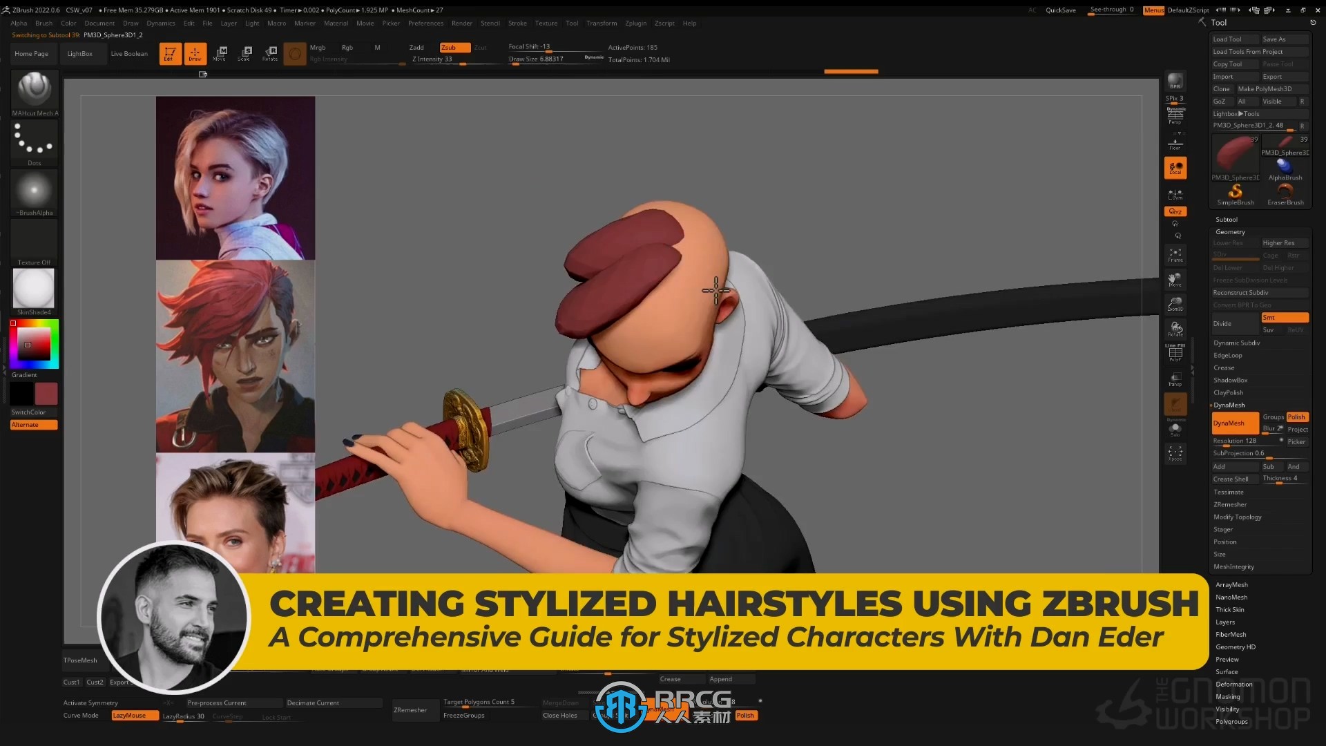Screen dimensions: 1326x746
Task: Toggle Mrgb mode
Action: pos(318,48)
